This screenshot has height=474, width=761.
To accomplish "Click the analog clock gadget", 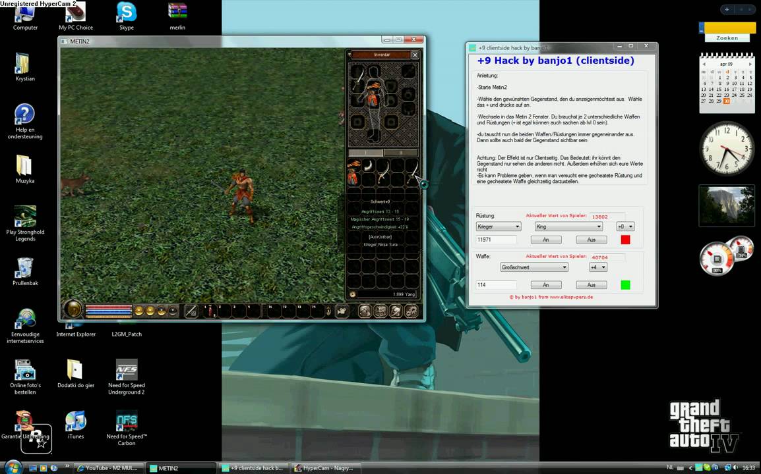I will point(727,148).
